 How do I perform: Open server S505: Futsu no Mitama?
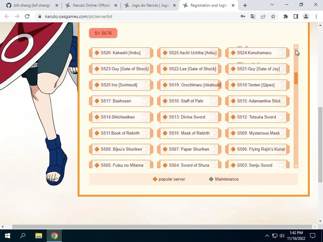(x=121, y=164)
